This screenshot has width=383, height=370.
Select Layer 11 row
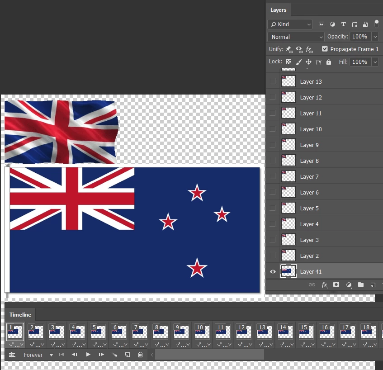tap(324, 113)
